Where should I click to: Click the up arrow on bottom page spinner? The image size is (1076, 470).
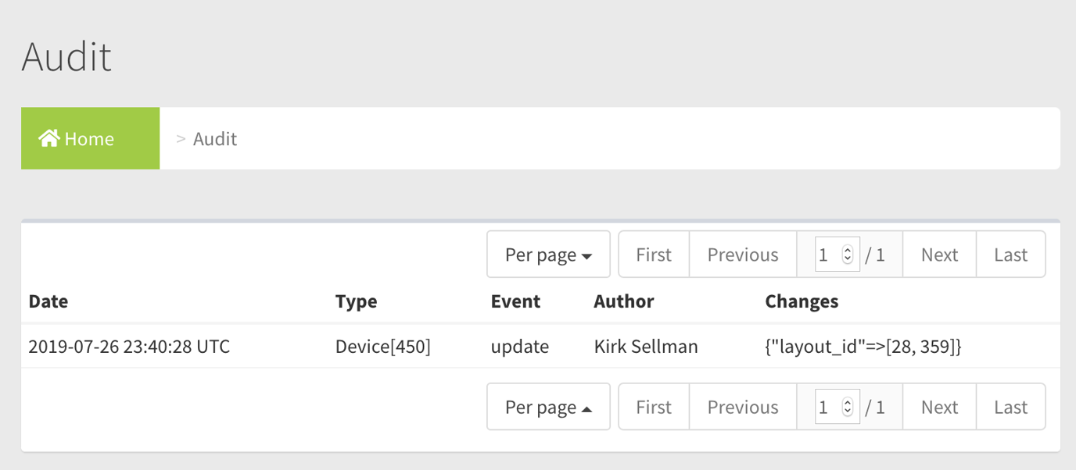pos(846,402)
